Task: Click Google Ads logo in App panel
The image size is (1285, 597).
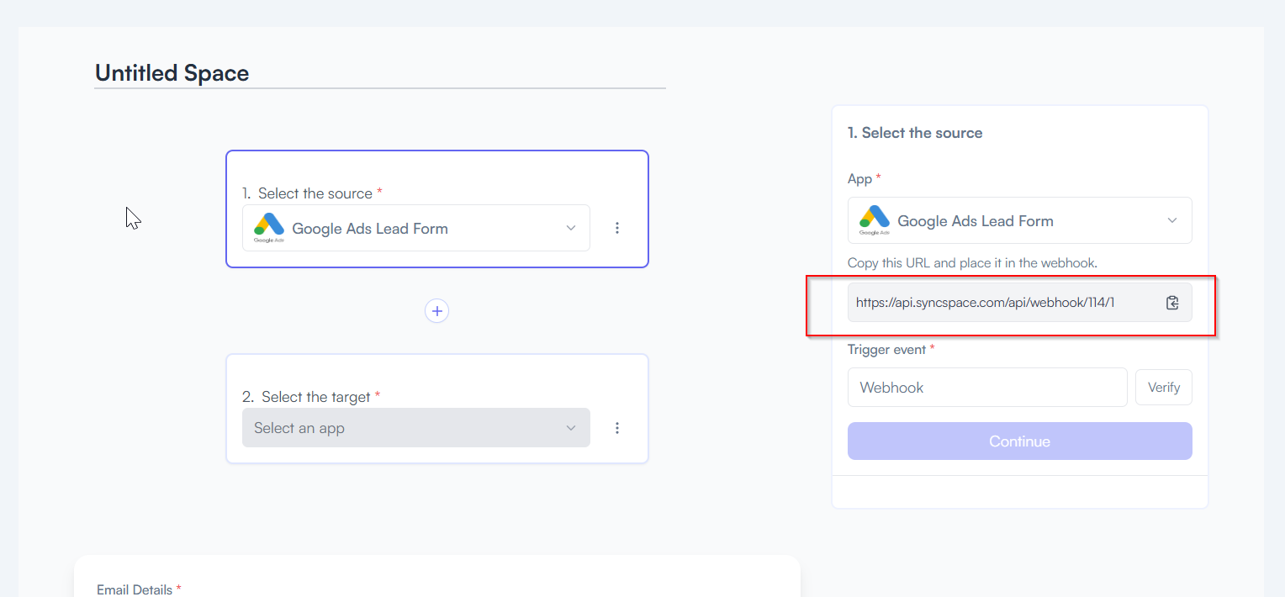Action: click(875, 220)
